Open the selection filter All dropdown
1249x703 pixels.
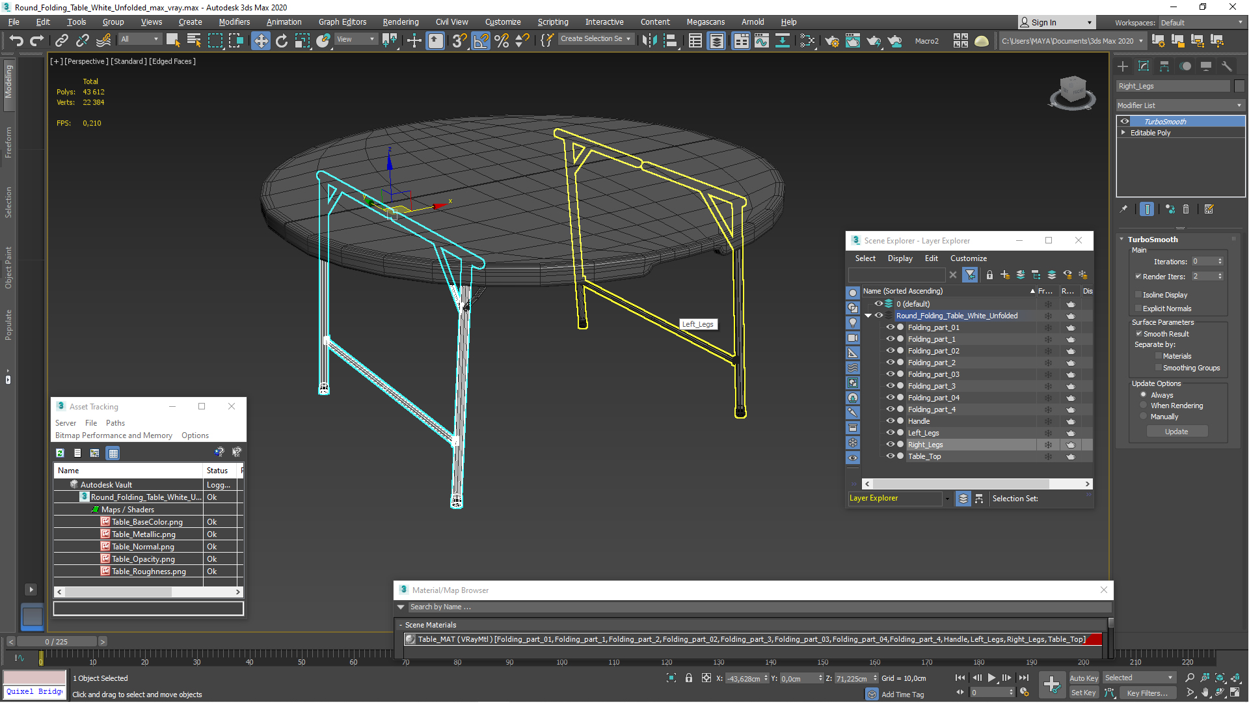140,39
